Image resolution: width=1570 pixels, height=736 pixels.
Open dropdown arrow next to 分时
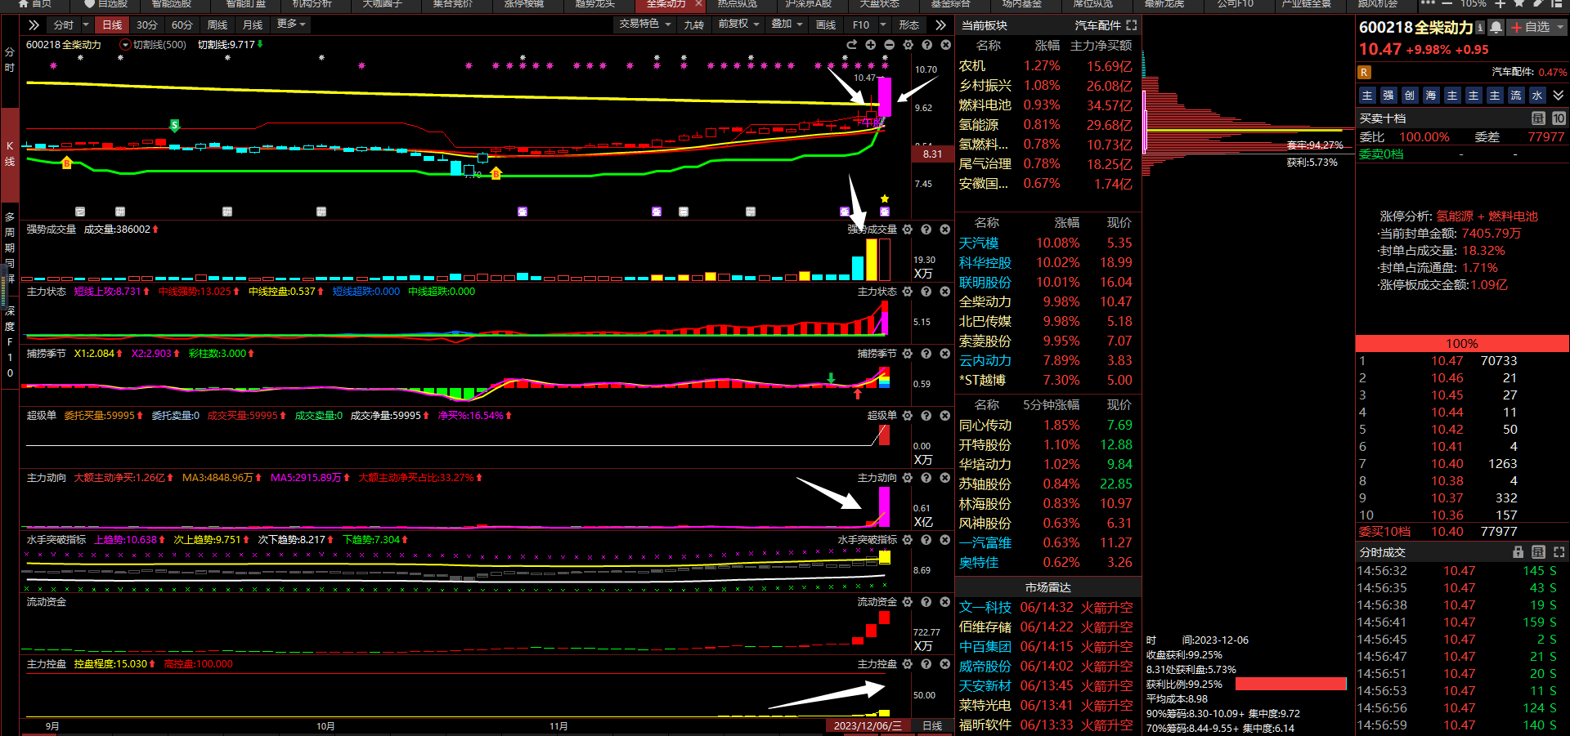85,25
